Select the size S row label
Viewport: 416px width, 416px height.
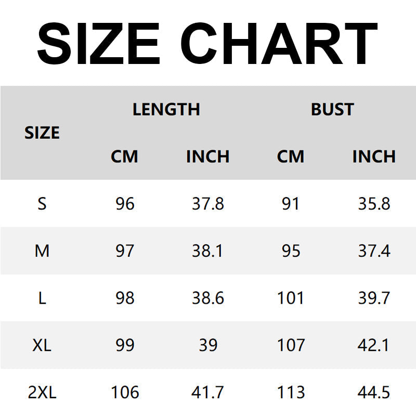[x=42, y=204]
